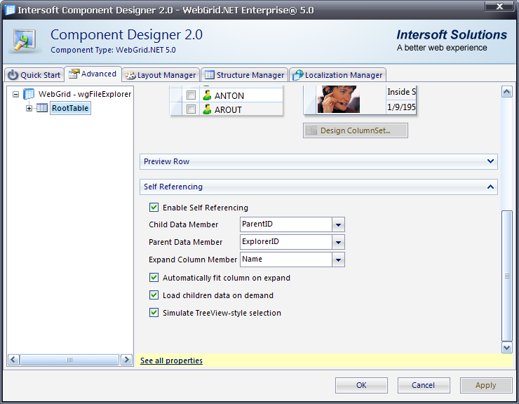Click the Layout Manager palette icon
Image resolution: width=519 pixels, height=404 pixels.
click(x=130, y=76)
